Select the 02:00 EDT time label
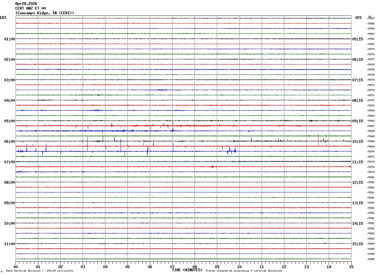Image resolution: width=376 pixels, height=275 pixels. [10, 60]
